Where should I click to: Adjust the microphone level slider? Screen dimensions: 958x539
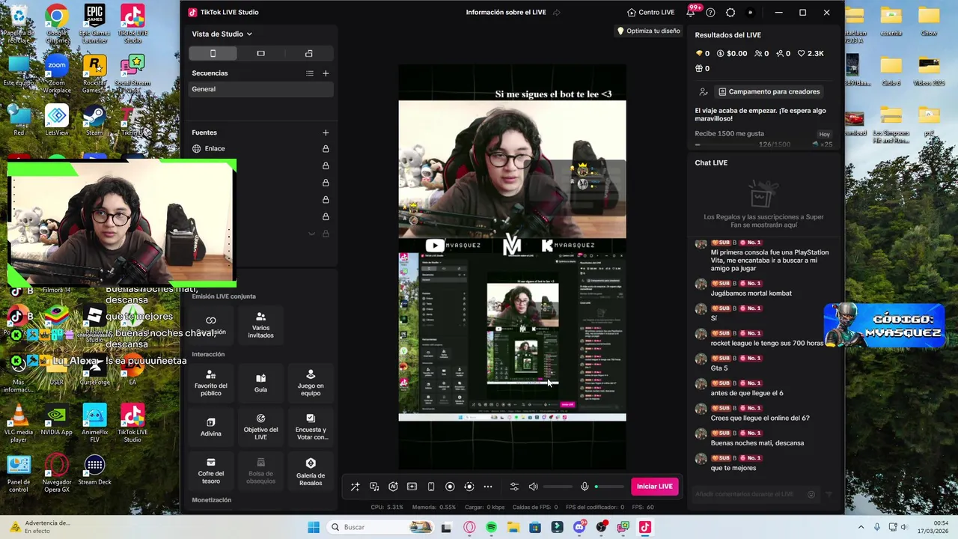point(609,487)
